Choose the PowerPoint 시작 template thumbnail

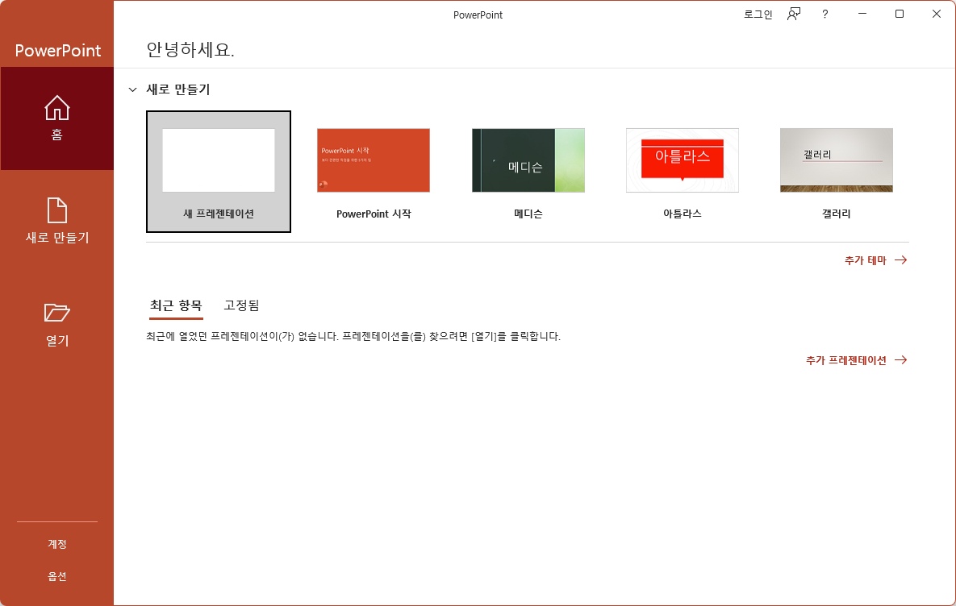click(374, 160)
